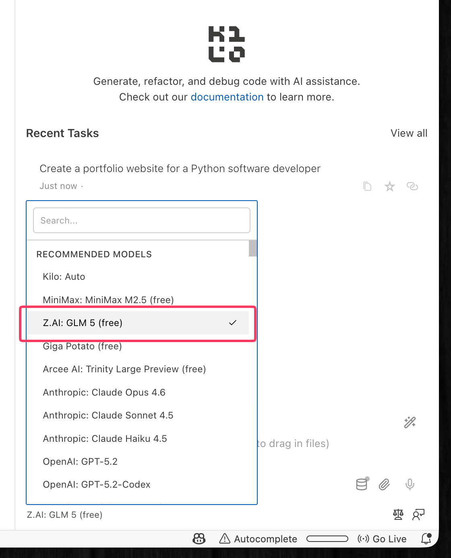This screenshot has height=558, width=451.
Task: Click View all recent tasks
Action: point(409,133)
